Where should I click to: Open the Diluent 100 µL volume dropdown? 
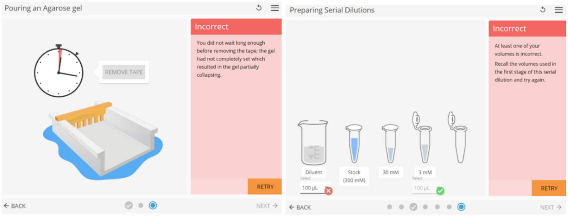pyautogui.click(x=314, y=188)
